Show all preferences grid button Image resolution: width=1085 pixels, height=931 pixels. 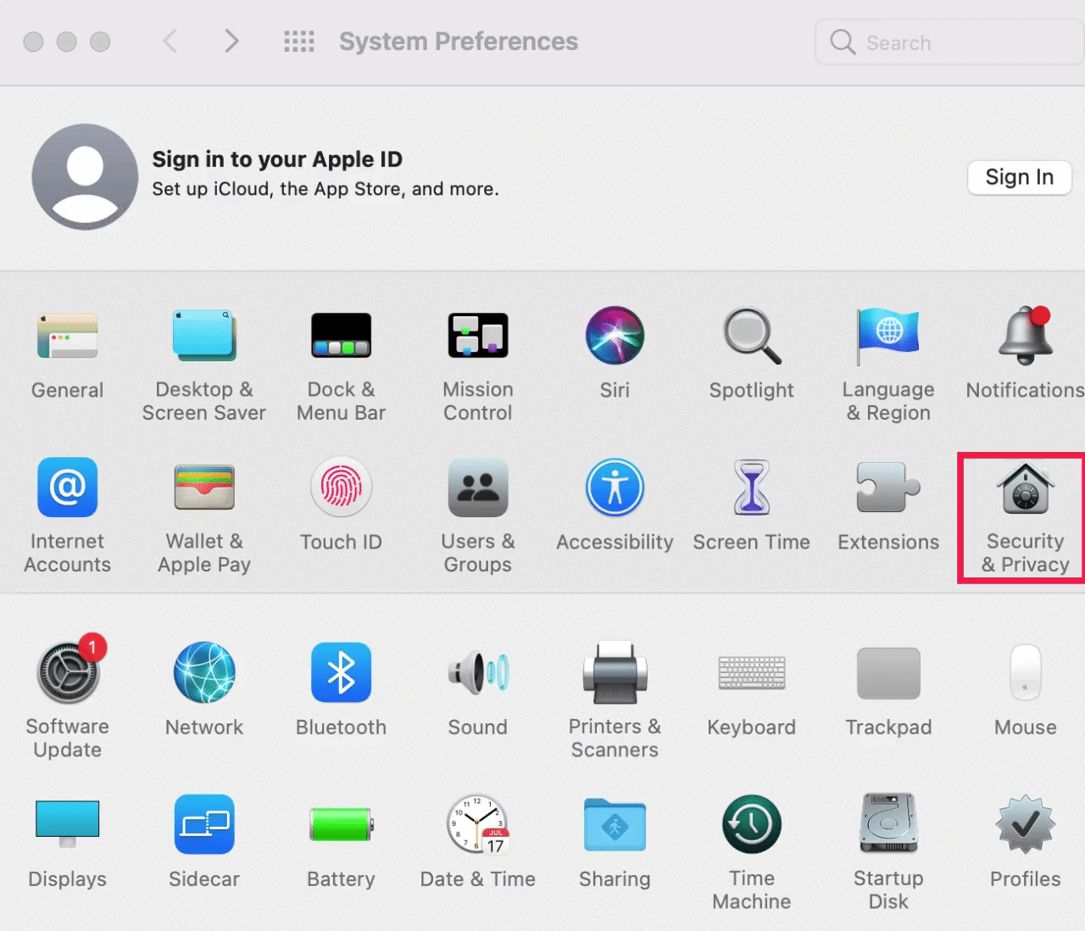(x=299, y=42)
